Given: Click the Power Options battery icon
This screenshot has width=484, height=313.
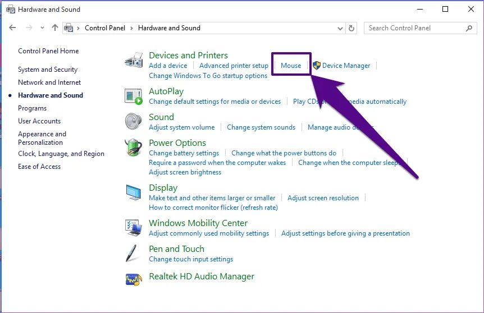Looking at the screenshot, I should [133, 147].
